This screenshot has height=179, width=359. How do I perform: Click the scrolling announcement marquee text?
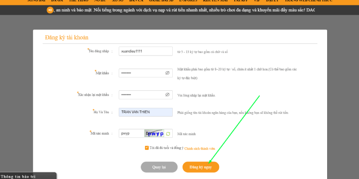tap(184, 10)
